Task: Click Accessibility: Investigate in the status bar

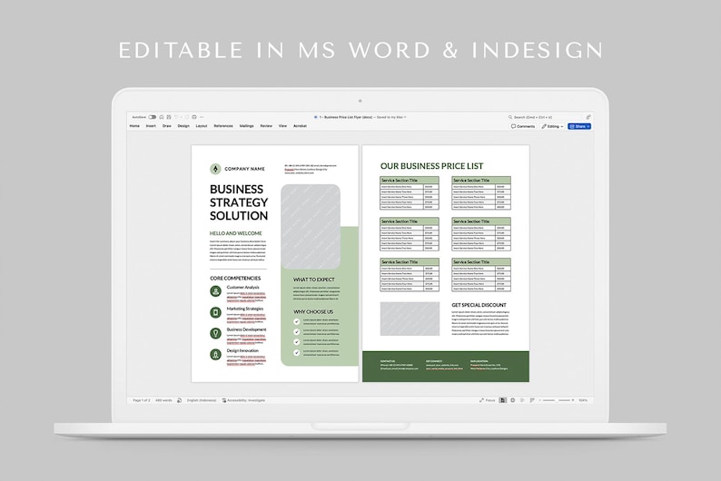Action: [x=243, y=400]
